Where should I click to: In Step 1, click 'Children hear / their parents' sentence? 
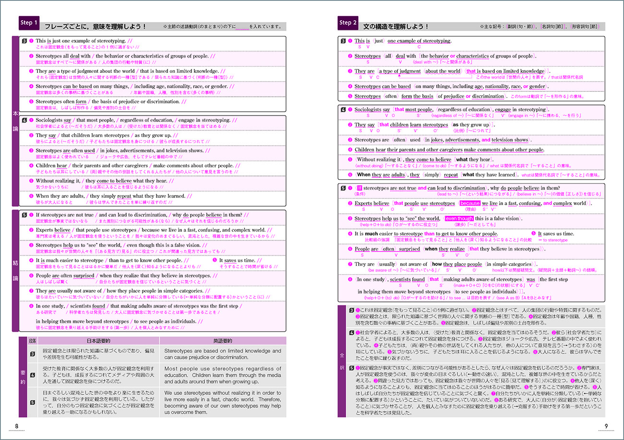point(138,165)
